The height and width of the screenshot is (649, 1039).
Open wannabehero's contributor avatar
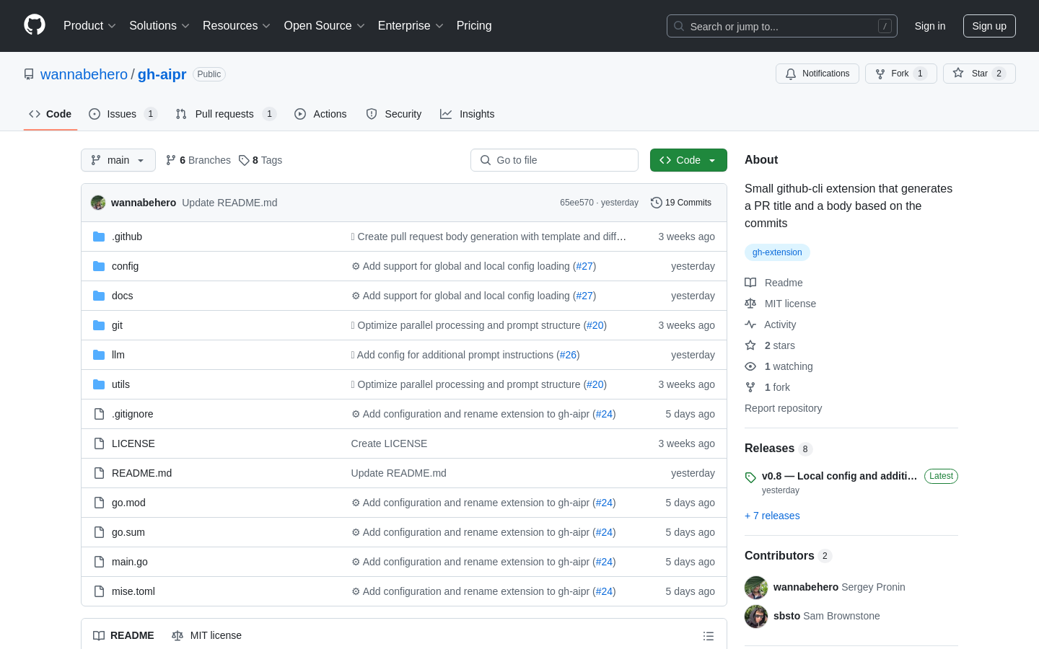point(756,588)
